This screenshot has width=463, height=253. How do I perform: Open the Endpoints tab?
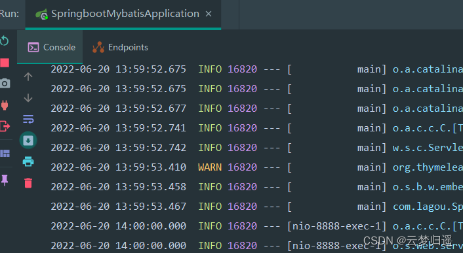(120, 47)
